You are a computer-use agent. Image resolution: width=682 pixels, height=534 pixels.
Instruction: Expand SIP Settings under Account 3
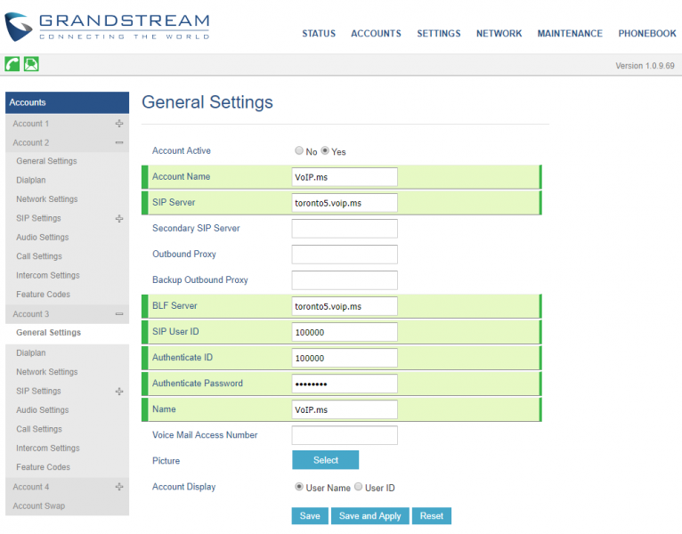click(119, 392)
